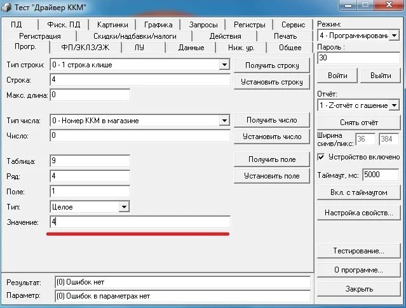Click the 'Макс. длина' input field
The width and height of the screenshot is (406, 308).
coord(90,95)
